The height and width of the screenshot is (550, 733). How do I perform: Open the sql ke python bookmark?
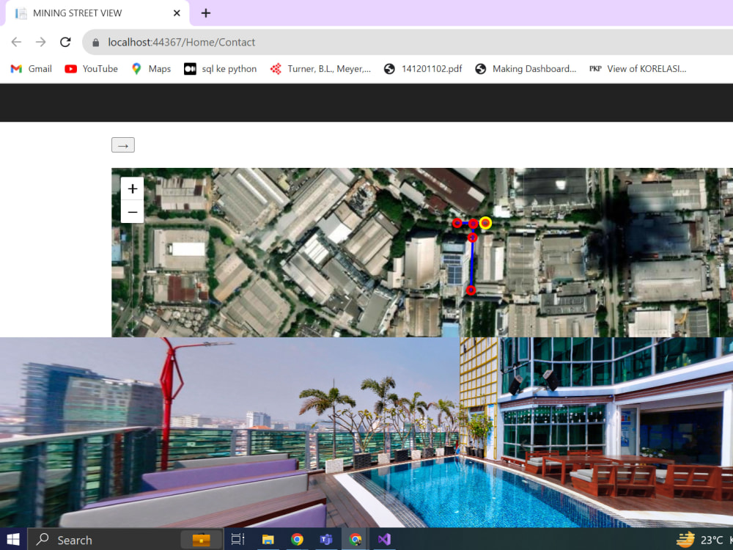pos(220,69)
